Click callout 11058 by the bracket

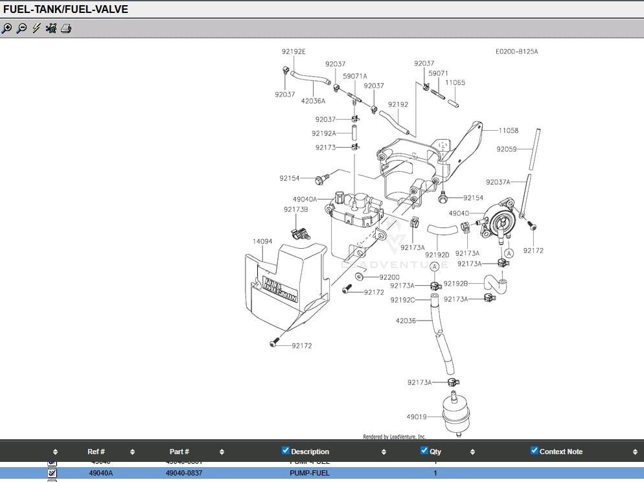[508, 130]
